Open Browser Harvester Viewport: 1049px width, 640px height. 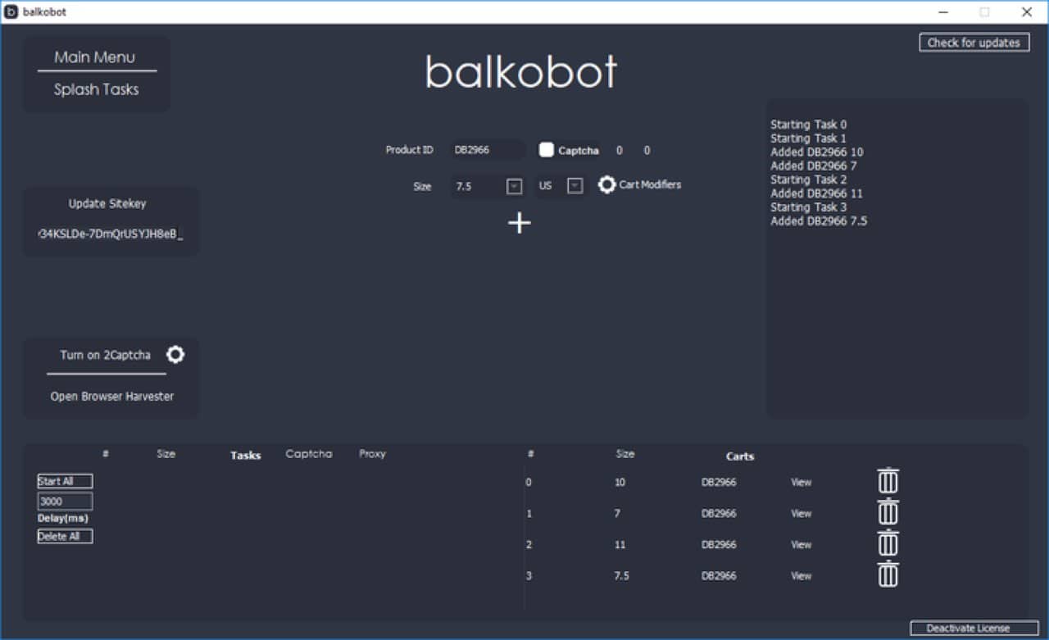[112, 396]
